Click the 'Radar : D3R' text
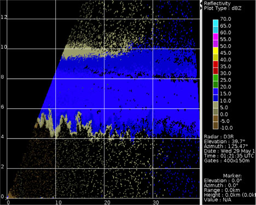This screenshot has height=205, width=256. click(219, 137)
